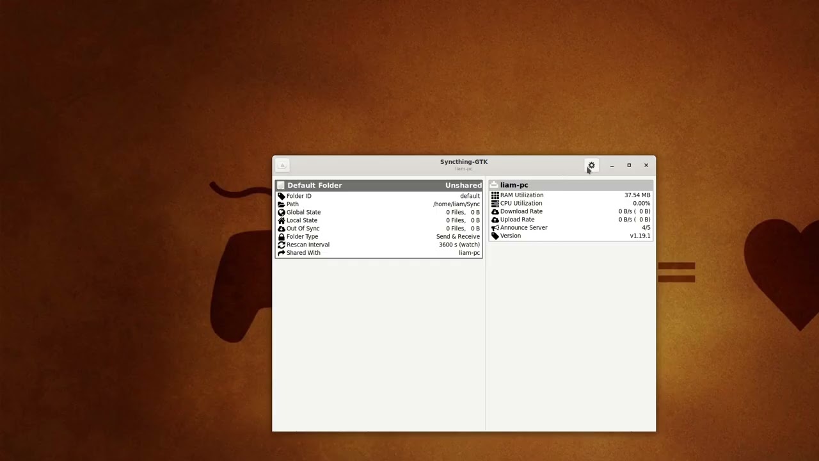The height and width of the screenshot is (461, 819).
Task: Click the 4/5 announce server value
Action: click(x=646, y=228)
